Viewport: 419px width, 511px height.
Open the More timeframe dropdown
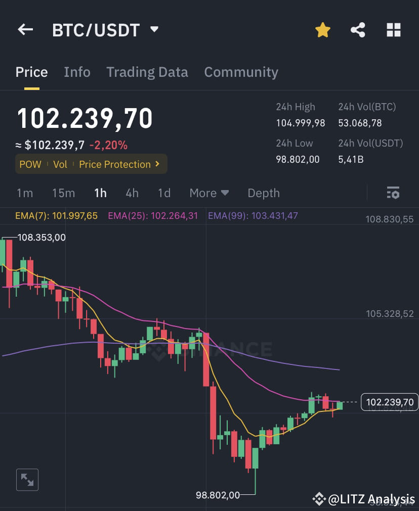(209, 193)
